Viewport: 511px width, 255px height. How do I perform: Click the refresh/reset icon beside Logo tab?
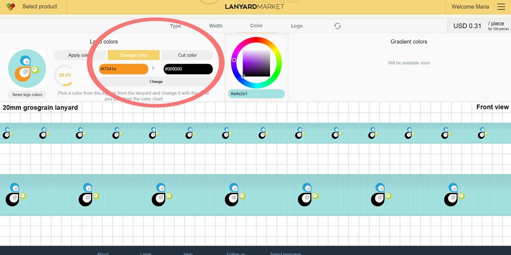click(337, 26)
